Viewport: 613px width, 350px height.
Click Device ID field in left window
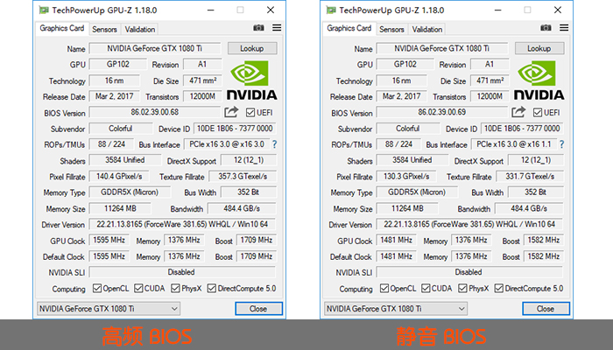(x=235, y=129)
